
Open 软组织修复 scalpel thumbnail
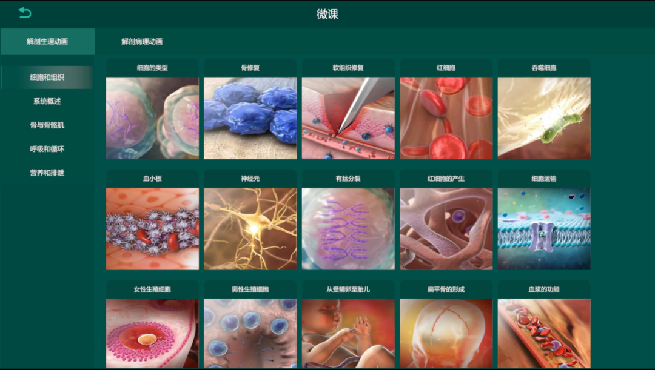pos(348,118)
